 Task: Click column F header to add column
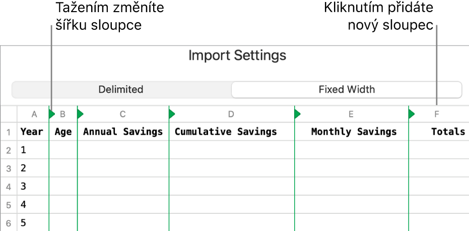(436, 114)
